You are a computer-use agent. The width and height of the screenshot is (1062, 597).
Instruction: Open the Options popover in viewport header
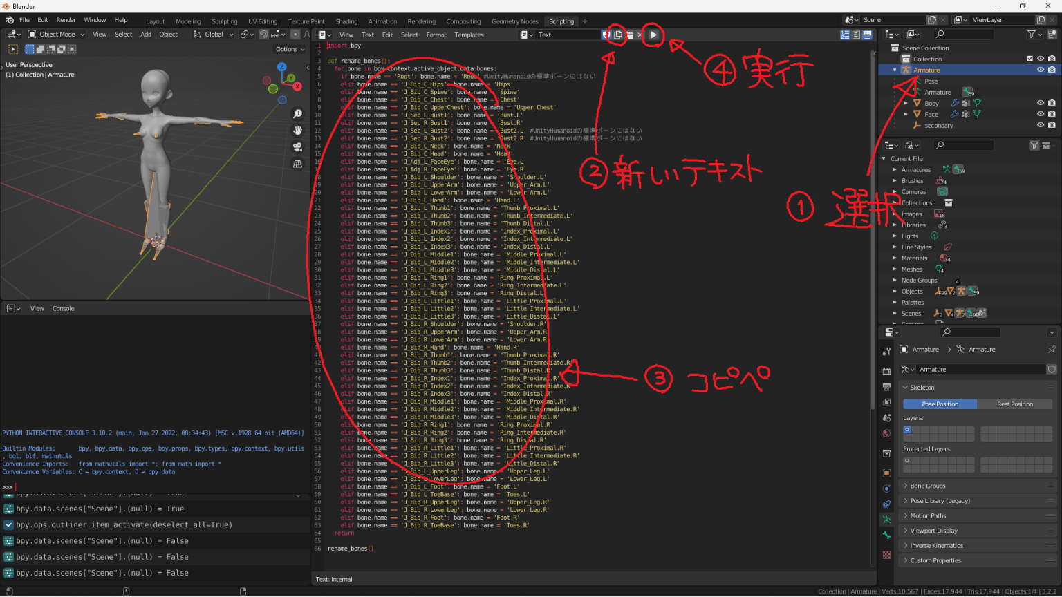pos(289,49)
